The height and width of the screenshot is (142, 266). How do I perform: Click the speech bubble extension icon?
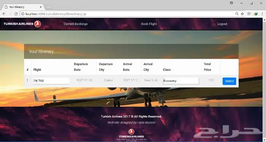tap(249, 14)
